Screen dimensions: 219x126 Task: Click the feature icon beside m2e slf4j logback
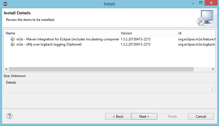13,44
